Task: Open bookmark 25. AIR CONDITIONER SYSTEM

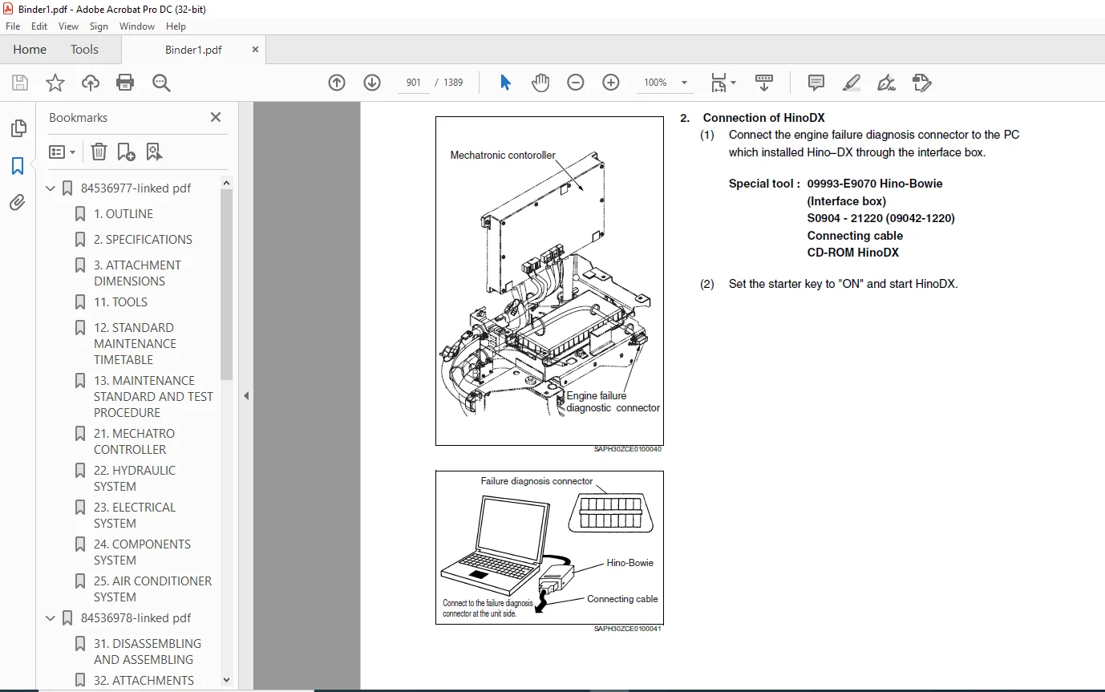Action: (x=152, y=589)
